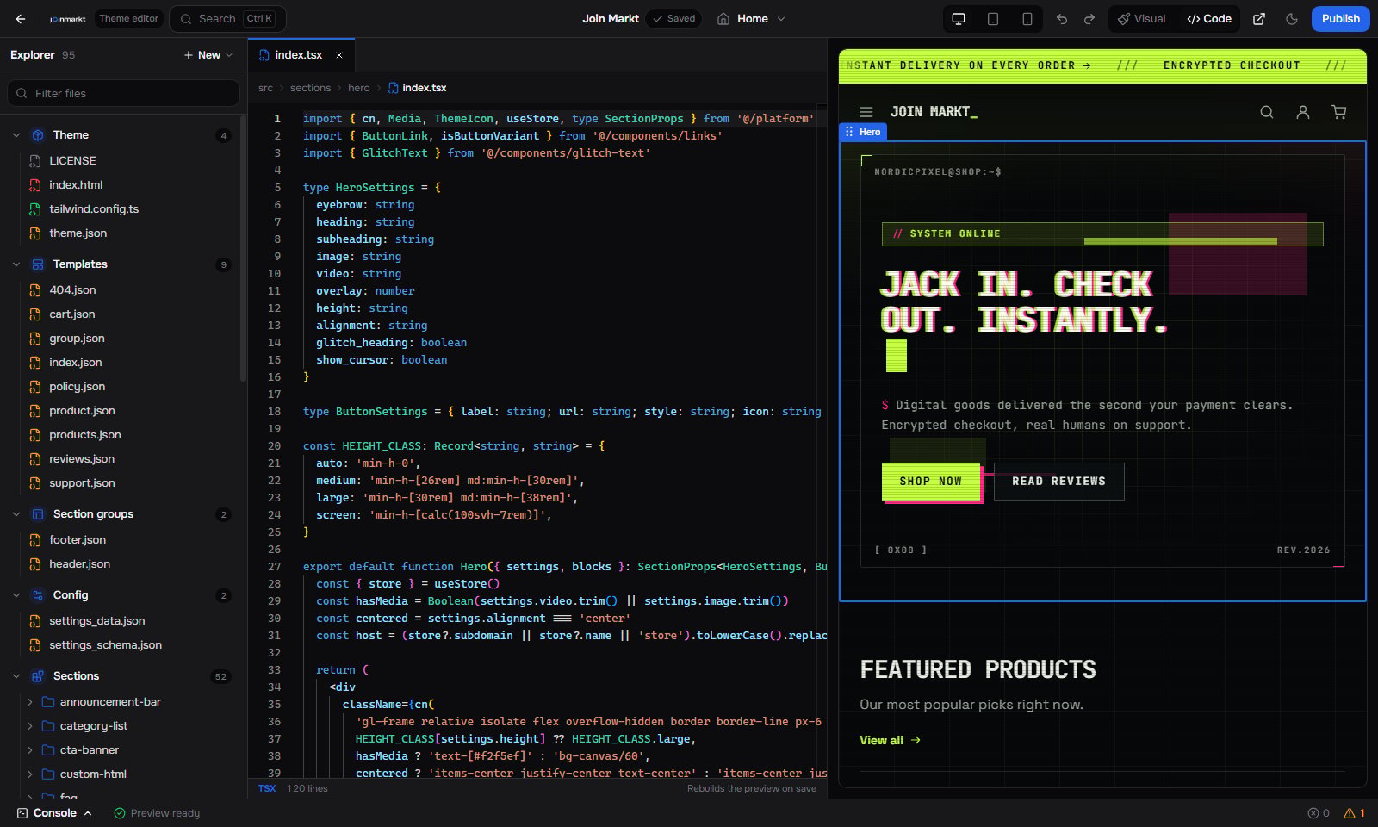Switch to Code editor mode
The width and height of the screenshot is (1378, 827).
tap(1209, 19)
